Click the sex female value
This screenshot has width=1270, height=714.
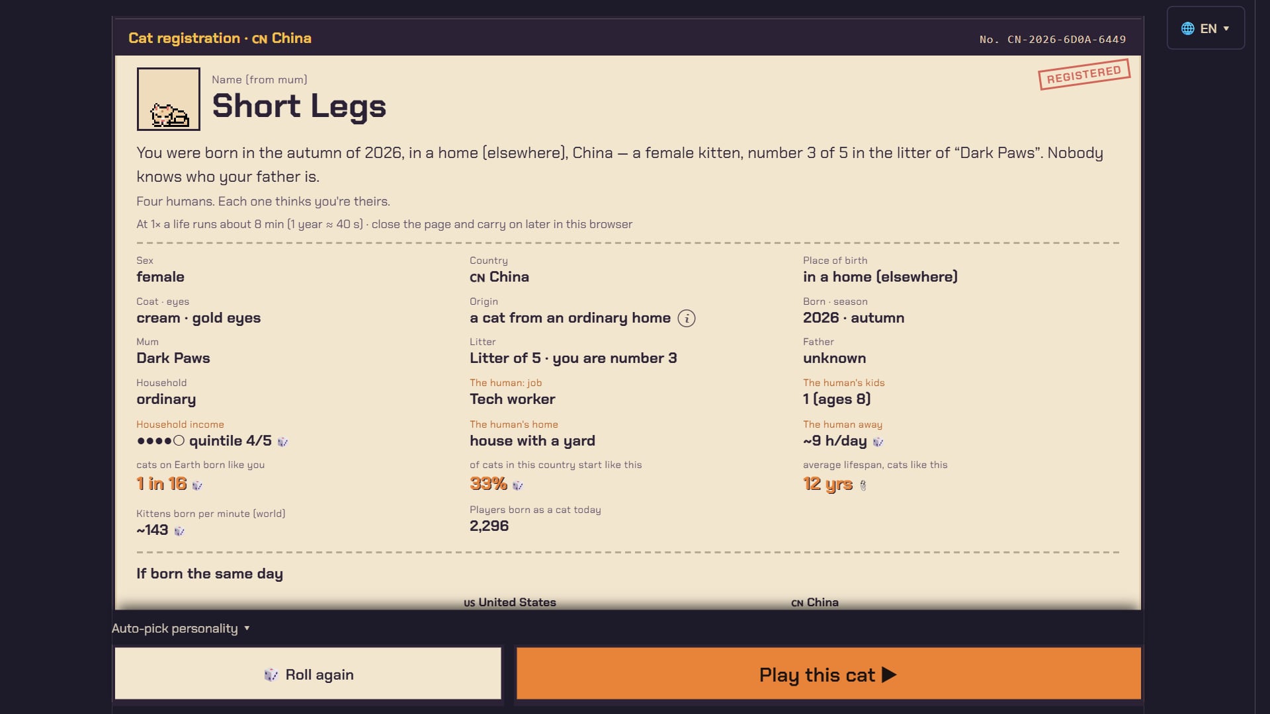(160, 277)
